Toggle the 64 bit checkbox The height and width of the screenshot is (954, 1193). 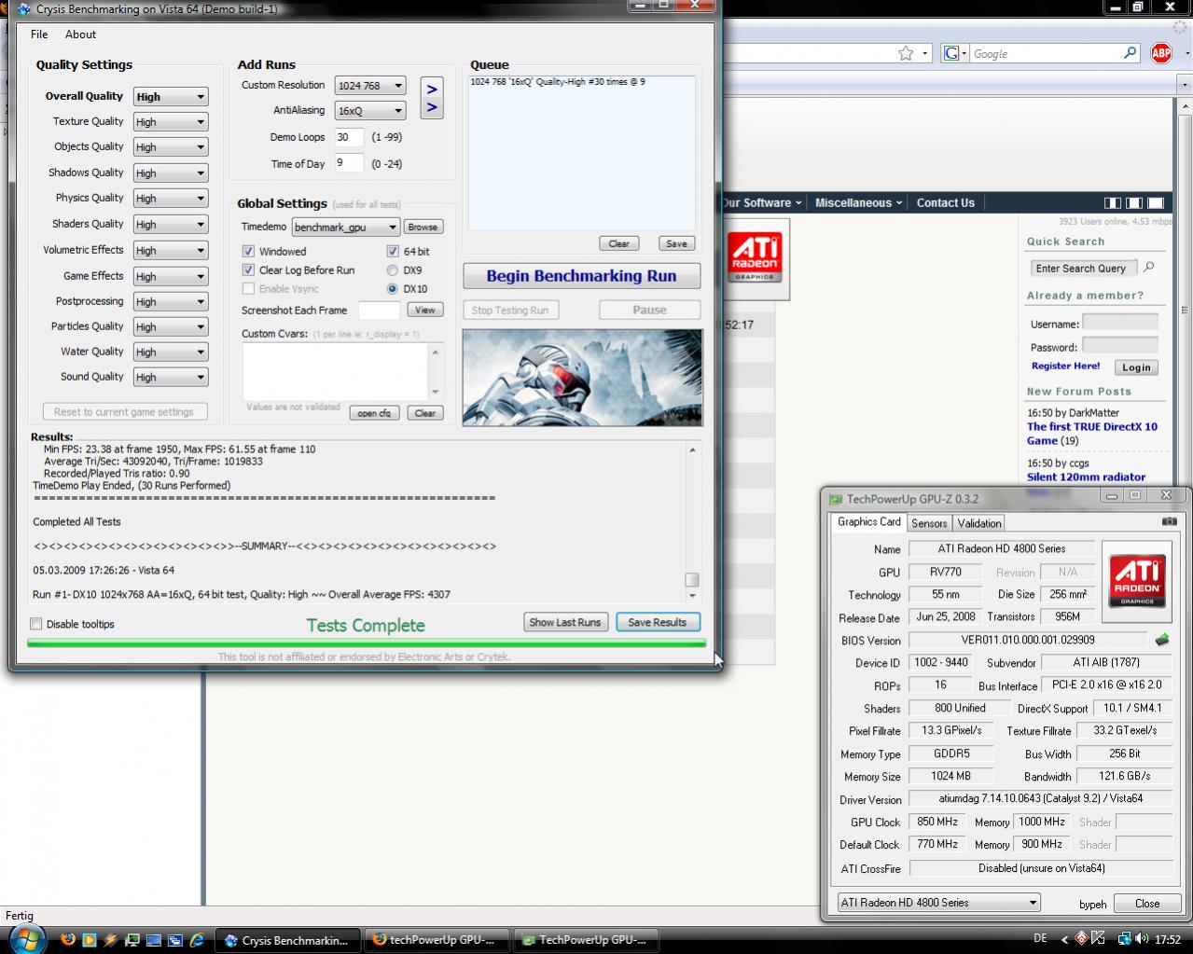(393, 251)
